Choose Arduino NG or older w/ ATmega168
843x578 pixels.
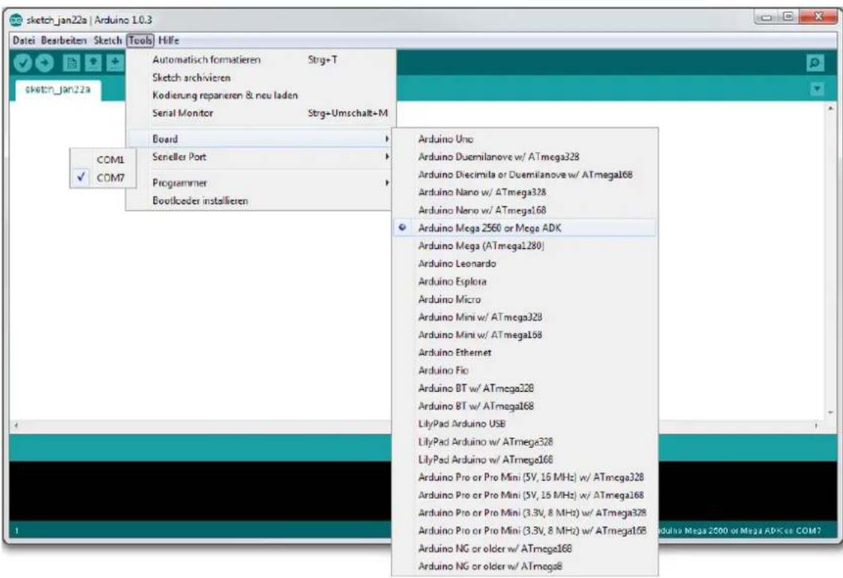pos(525,548)
